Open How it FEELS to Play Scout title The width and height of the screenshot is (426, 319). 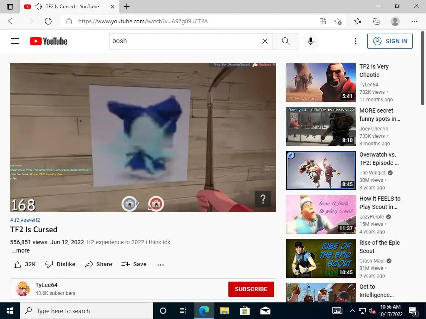[380, 203]
